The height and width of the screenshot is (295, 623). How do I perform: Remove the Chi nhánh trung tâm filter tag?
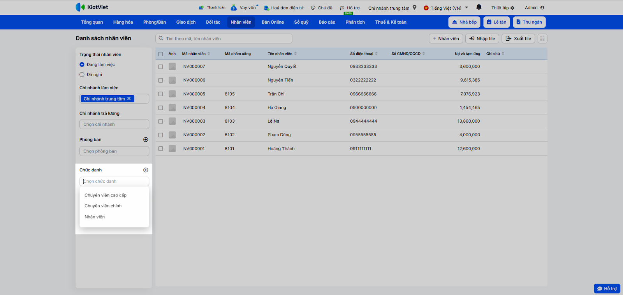pos(129,99)
